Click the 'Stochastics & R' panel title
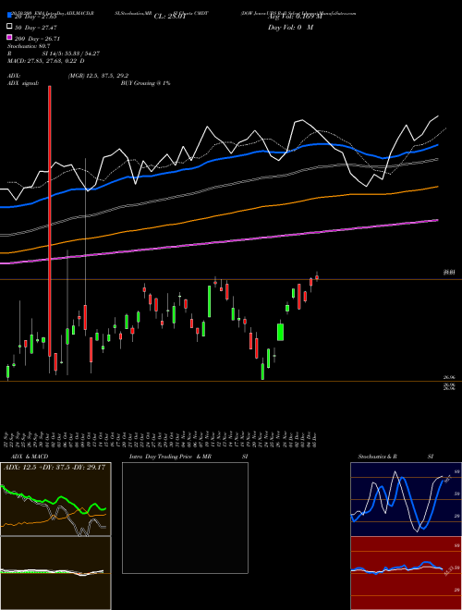462x610 pixels. click(x=377, y=457)
